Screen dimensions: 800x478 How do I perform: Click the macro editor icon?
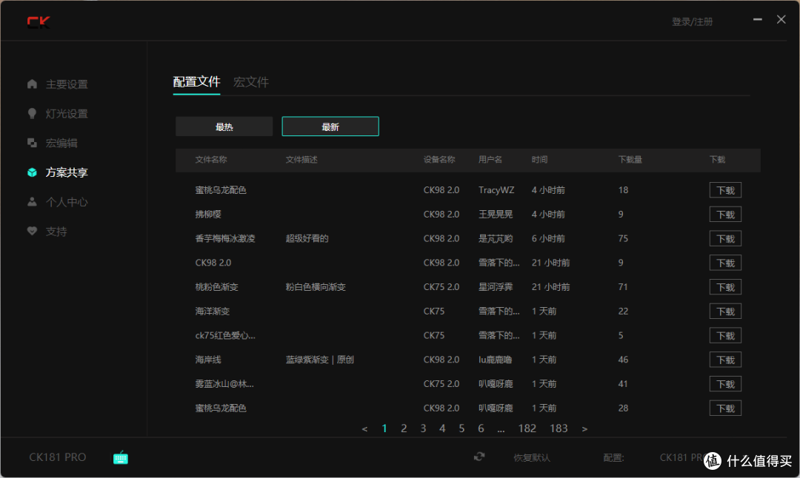pyautogui.click(x=32, y=143)
